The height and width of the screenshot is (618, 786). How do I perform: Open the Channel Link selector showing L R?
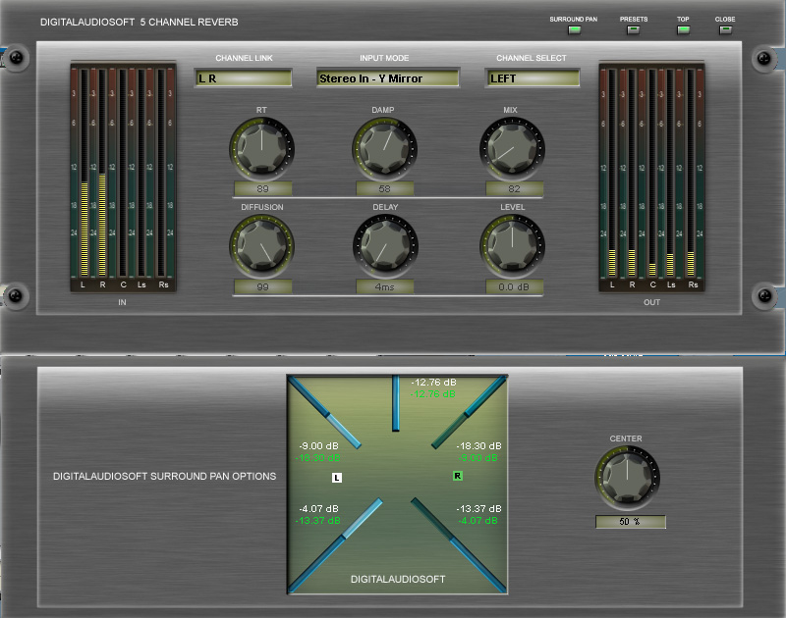243,78
